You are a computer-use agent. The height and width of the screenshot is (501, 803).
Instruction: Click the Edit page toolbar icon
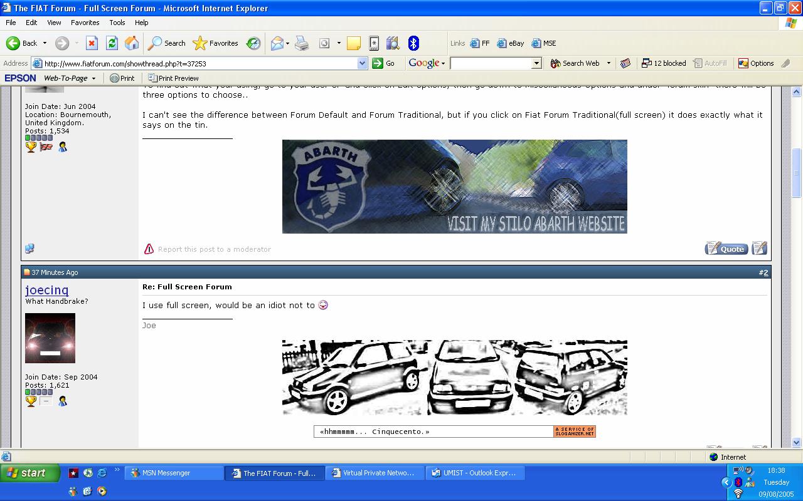[324, 43]
